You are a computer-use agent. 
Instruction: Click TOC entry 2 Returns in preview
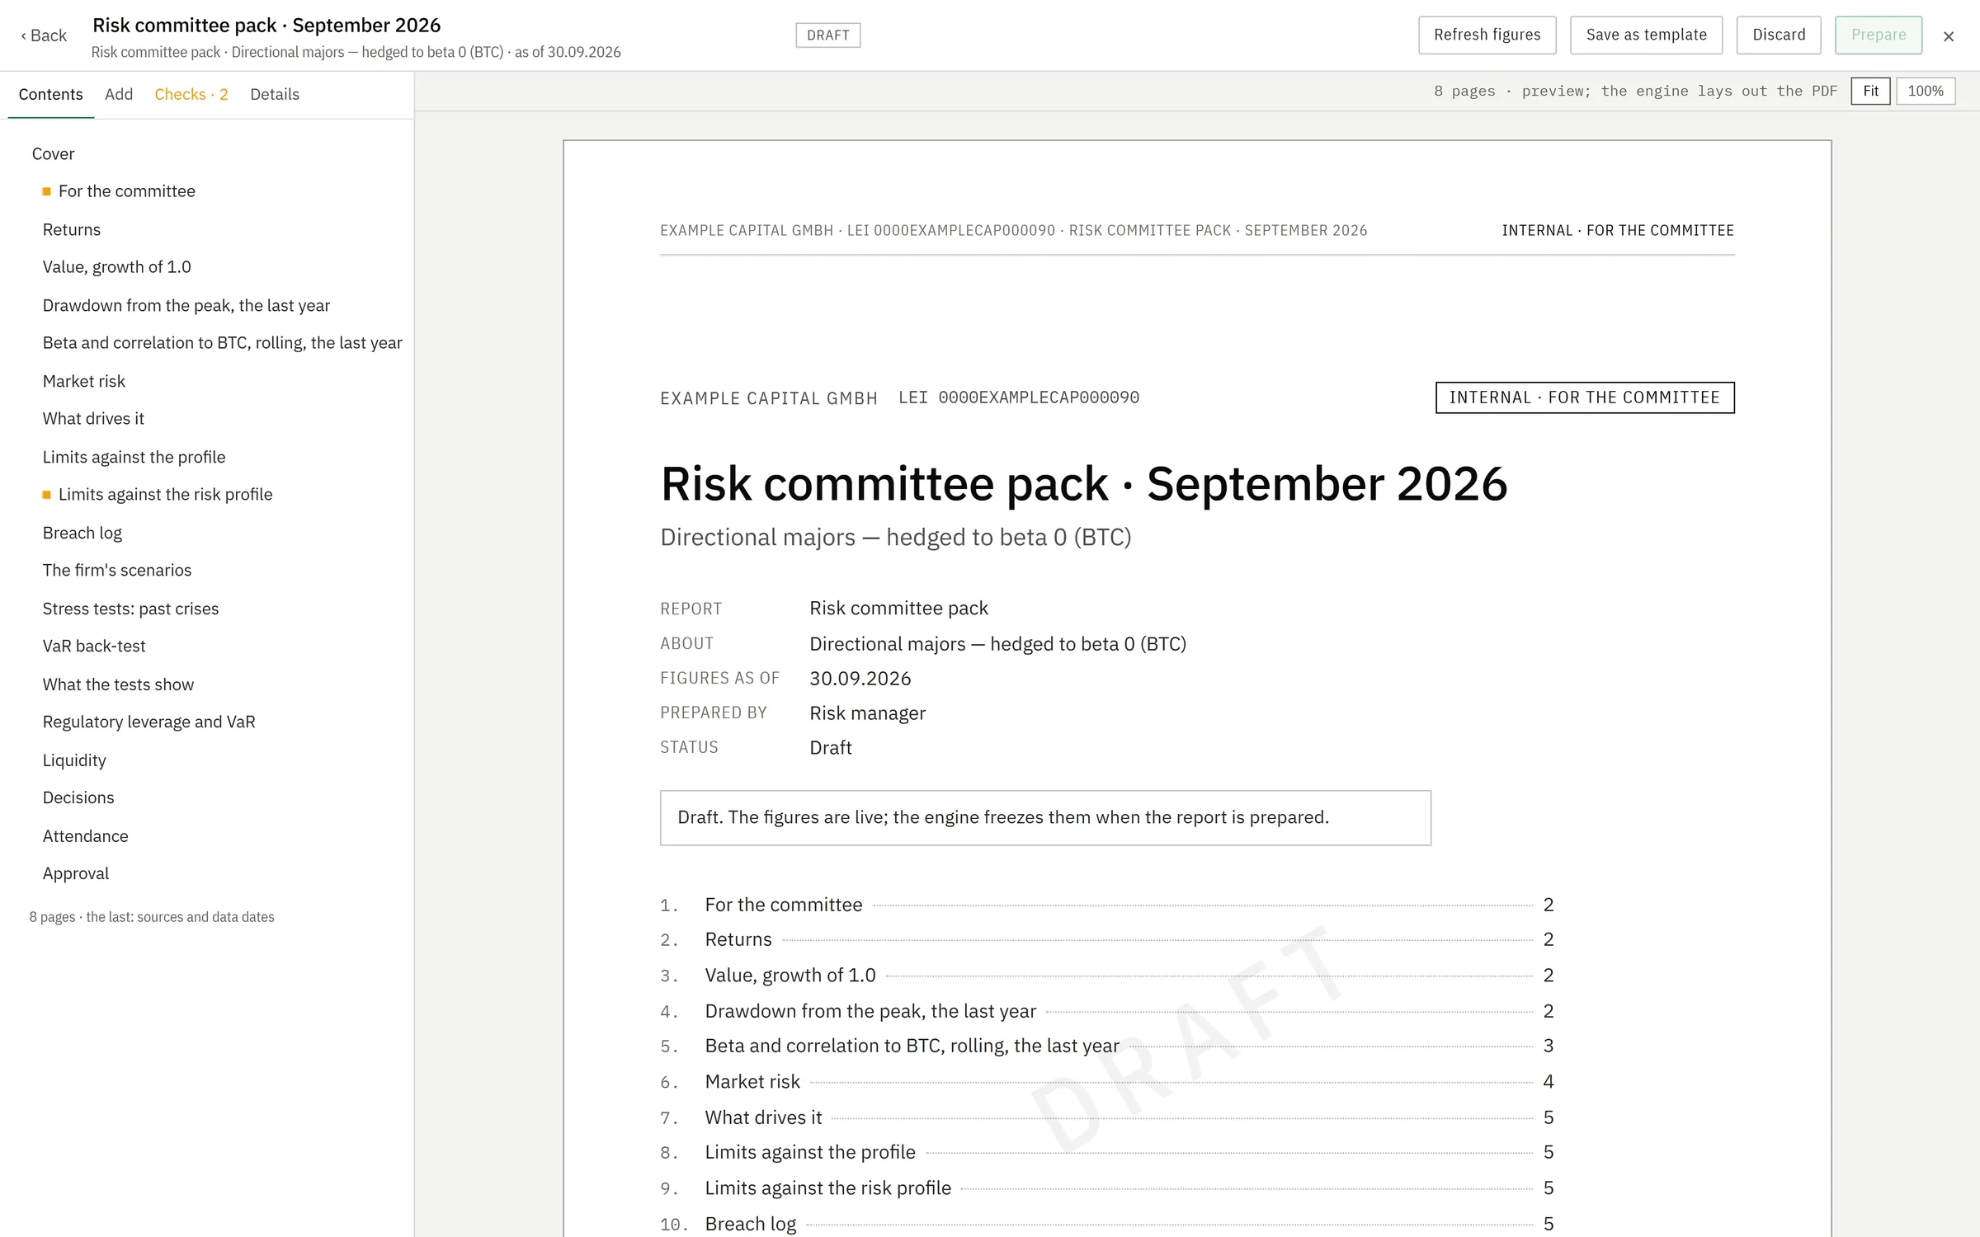[x=1106, y=940]
